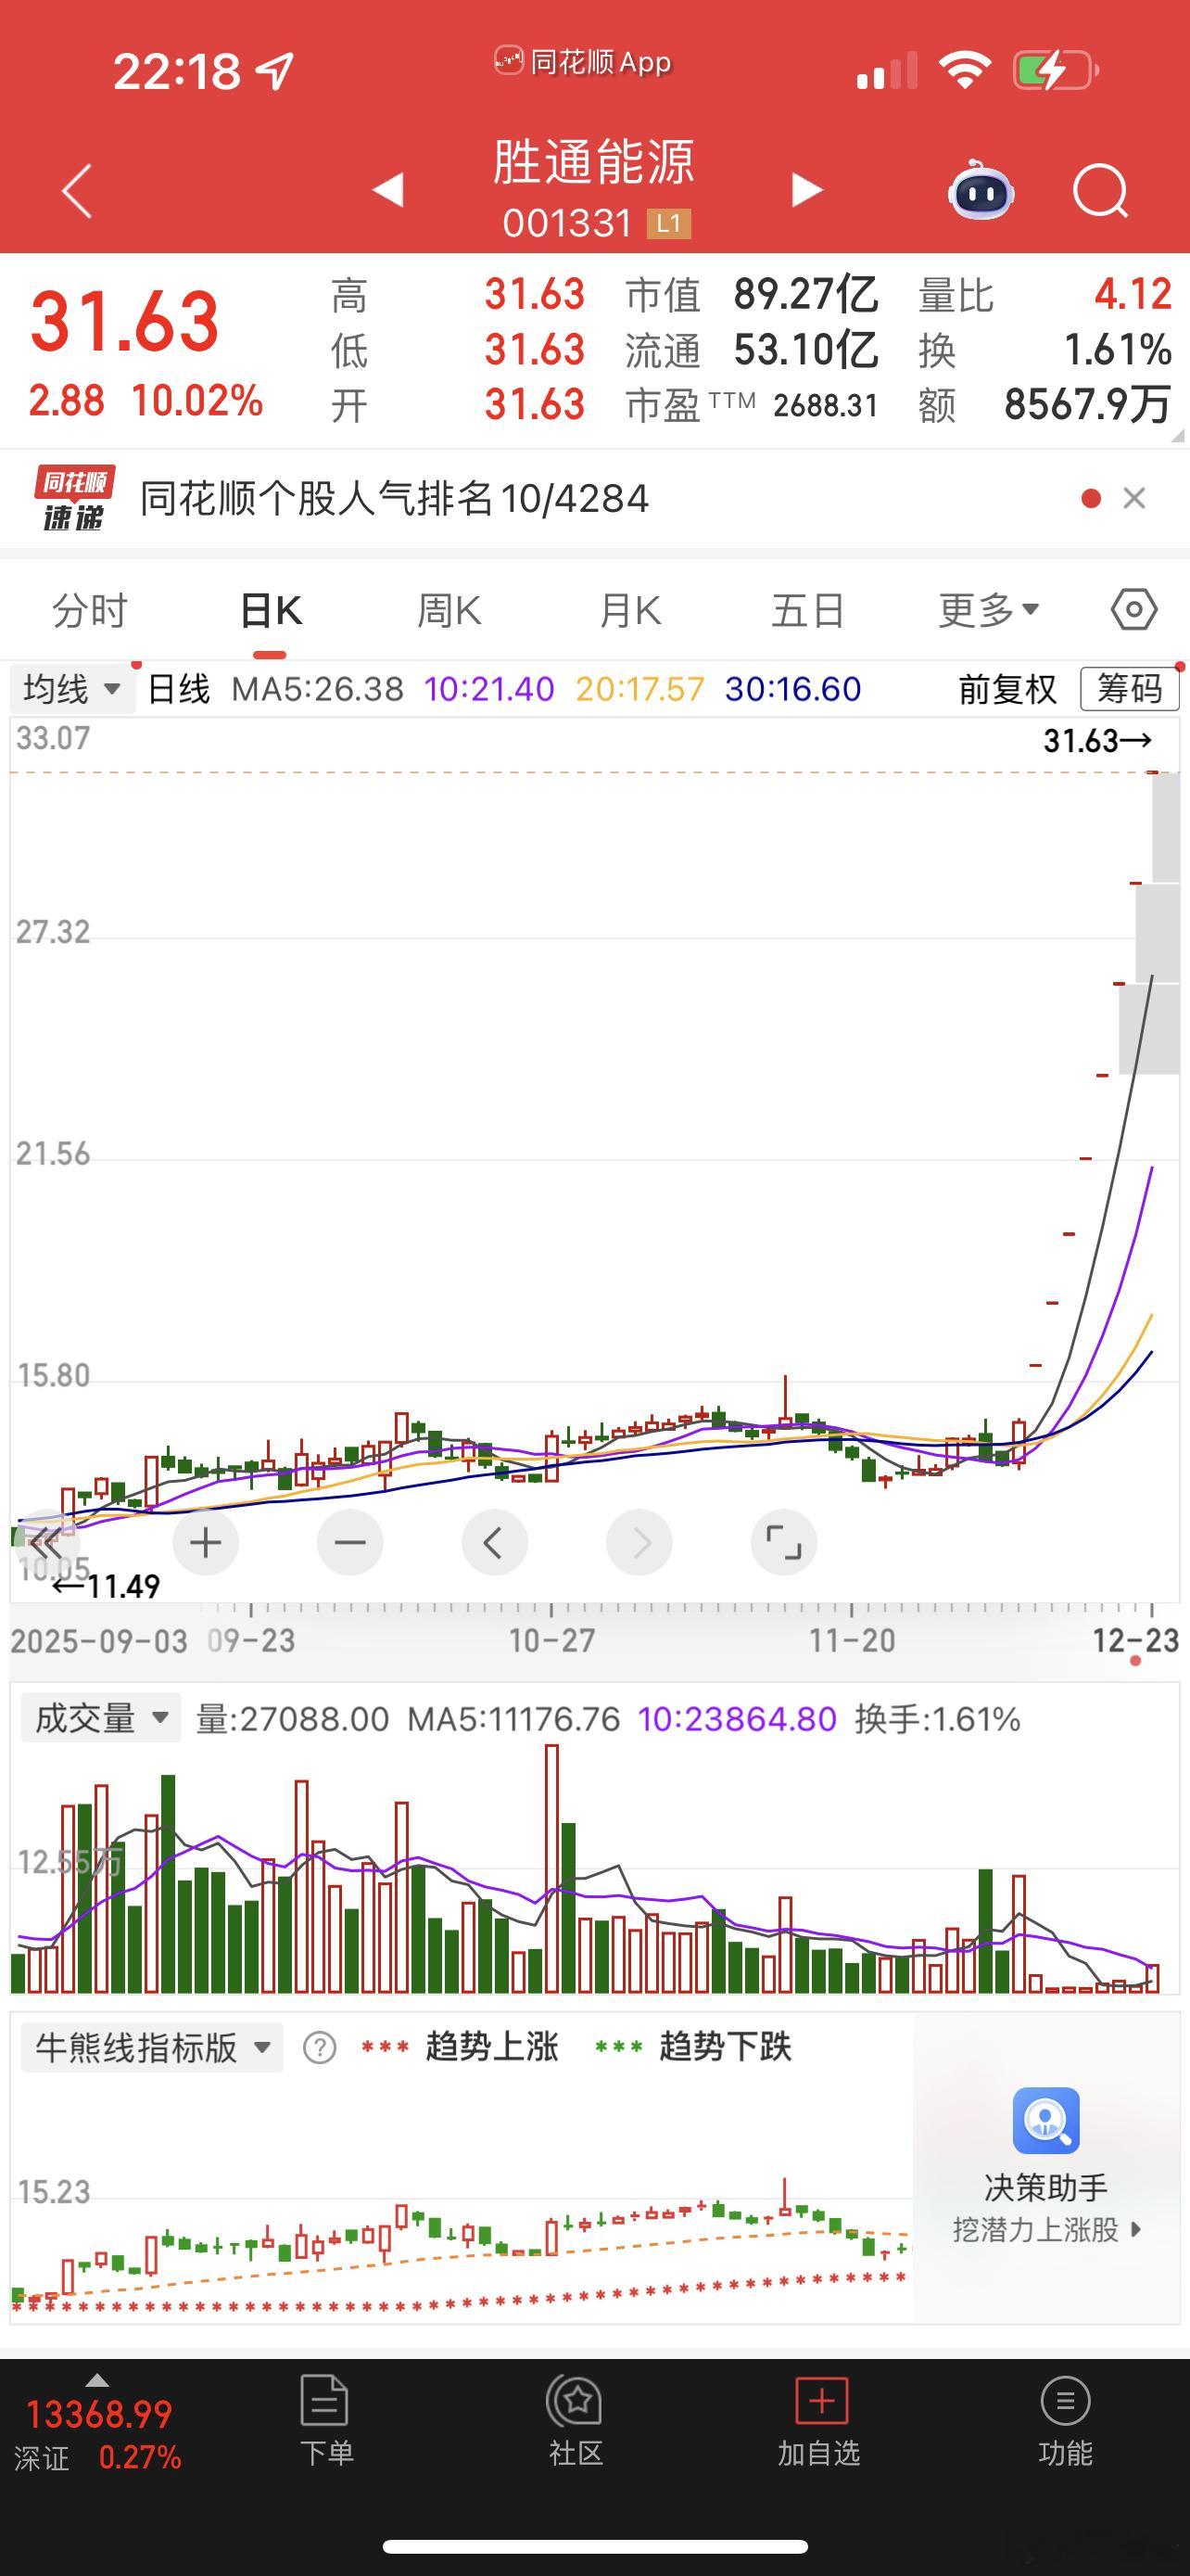Switch to 五日 tab

tap(808, 610)
